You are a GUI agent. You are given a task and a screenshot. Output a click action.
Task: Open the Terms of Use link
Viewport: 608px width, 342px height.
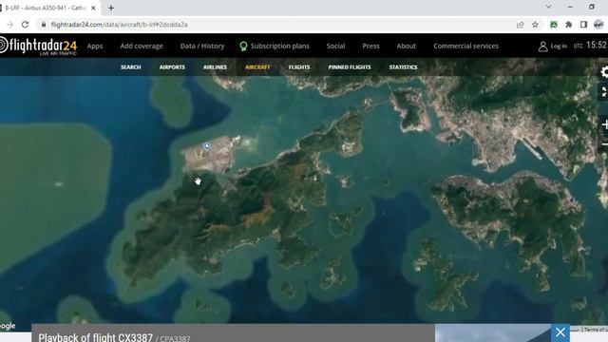click(595, 330)
